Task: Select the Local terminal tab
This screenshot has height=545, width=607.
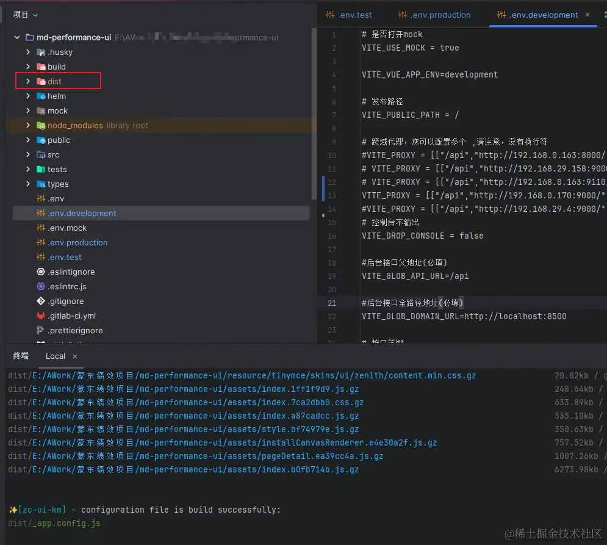Action: 56,356
